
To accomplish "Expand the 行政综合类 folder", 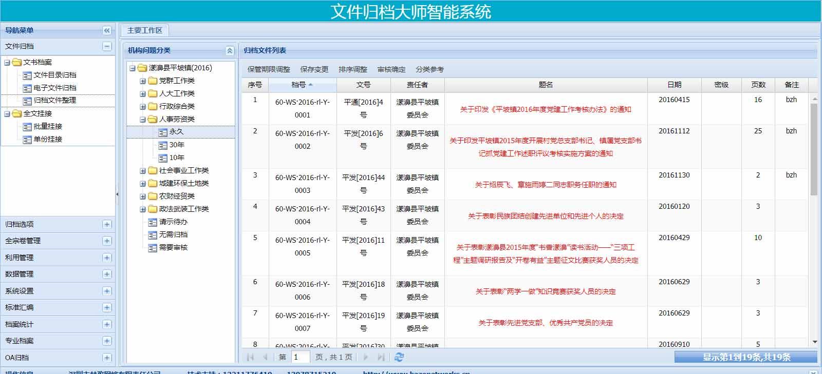I will 143,106.
